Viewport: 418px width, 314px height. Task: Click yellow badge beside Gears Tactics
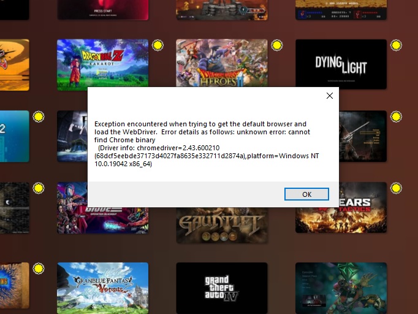click(396, 188)
